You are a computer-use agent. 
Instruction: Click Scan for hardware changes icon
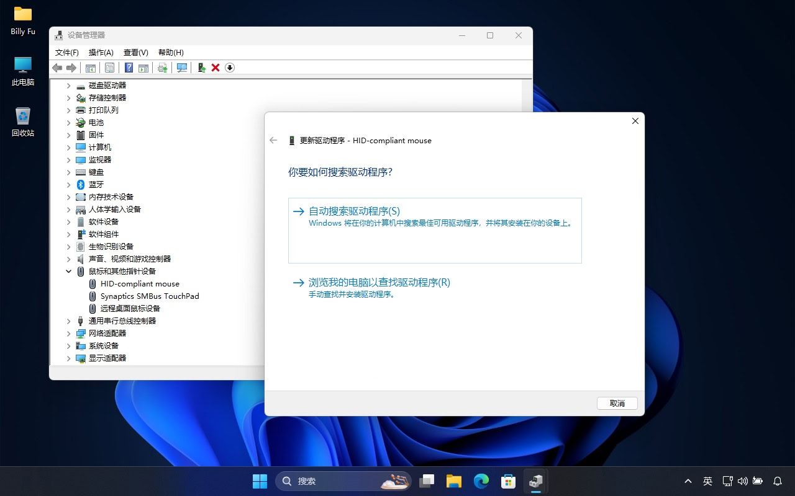pyautogui.click(x=182, y=68)
